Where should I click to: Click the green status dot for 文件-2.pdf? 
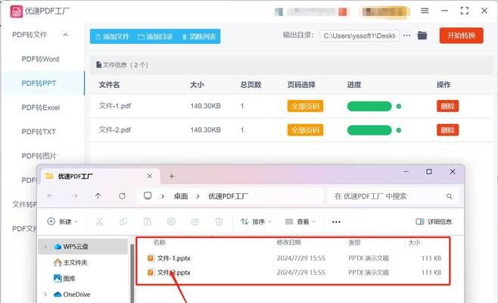tap(399, 130)
